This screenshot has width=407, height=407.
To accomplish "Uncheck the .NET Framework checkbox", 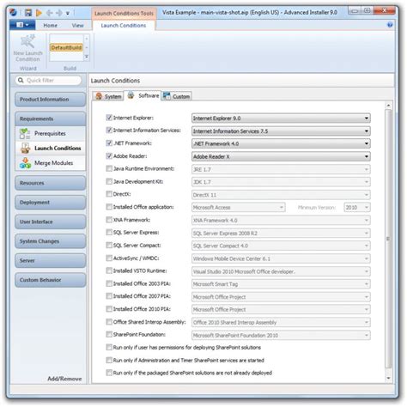I will click(109, 143).
